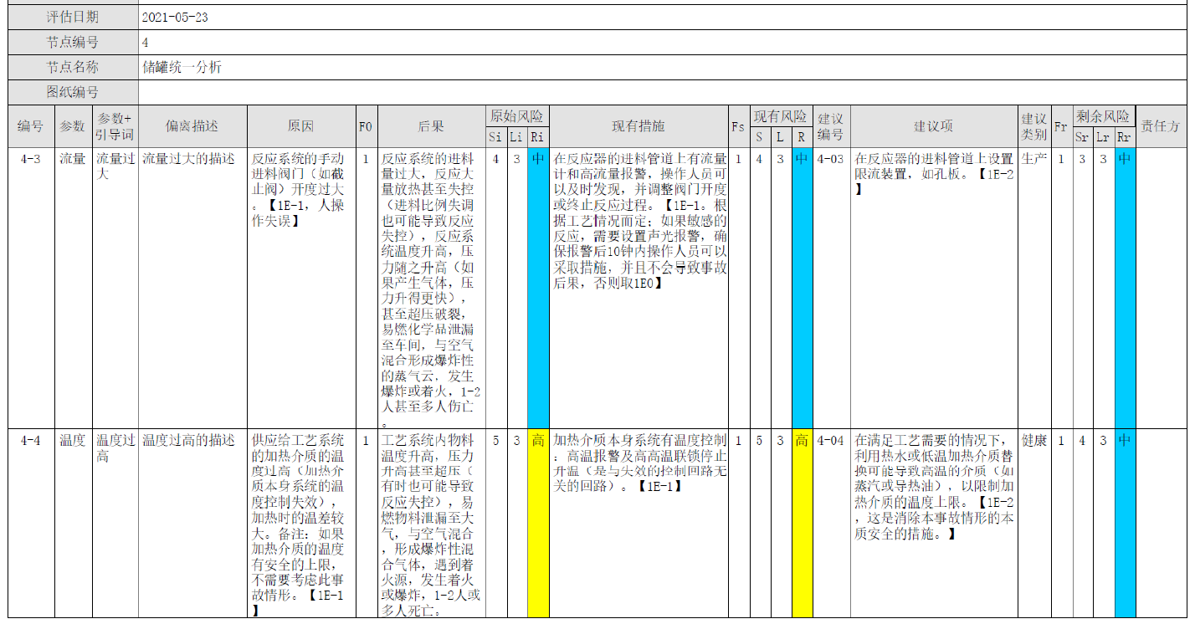This screenshot has width=1195, height=624.
Task: Click the 温度 parameter cell
Action: [x=73, y=524]
